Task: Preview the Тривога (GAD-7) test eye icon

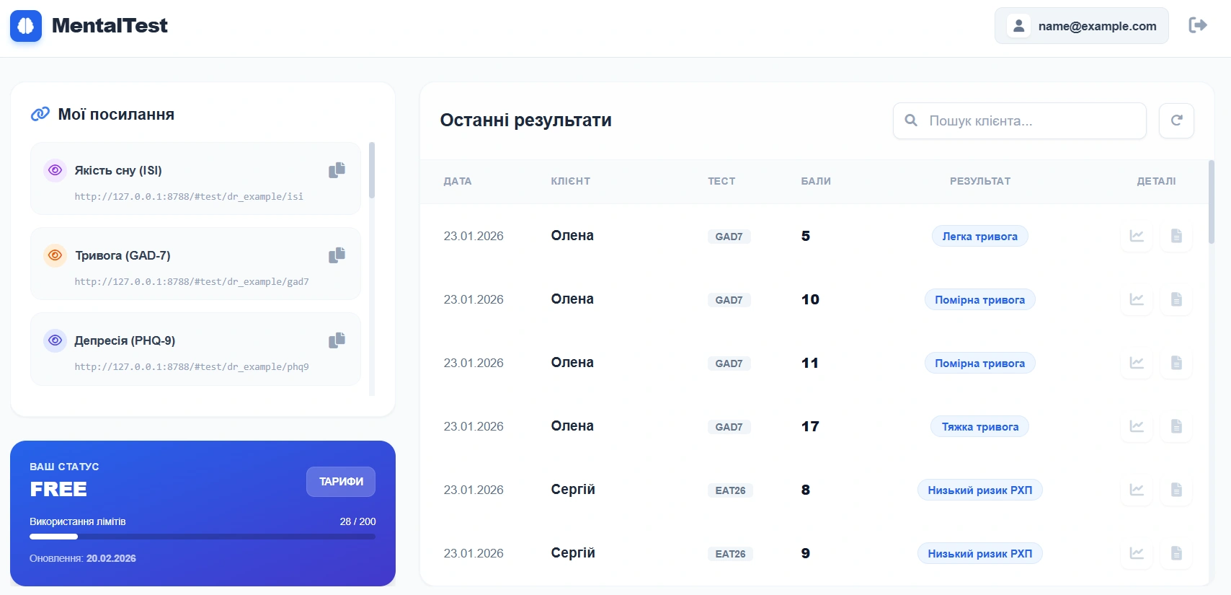Action: point(55,255)
